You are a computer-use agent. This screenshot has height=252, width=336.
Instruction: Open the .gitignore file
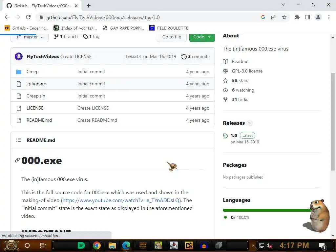point(36,84)
